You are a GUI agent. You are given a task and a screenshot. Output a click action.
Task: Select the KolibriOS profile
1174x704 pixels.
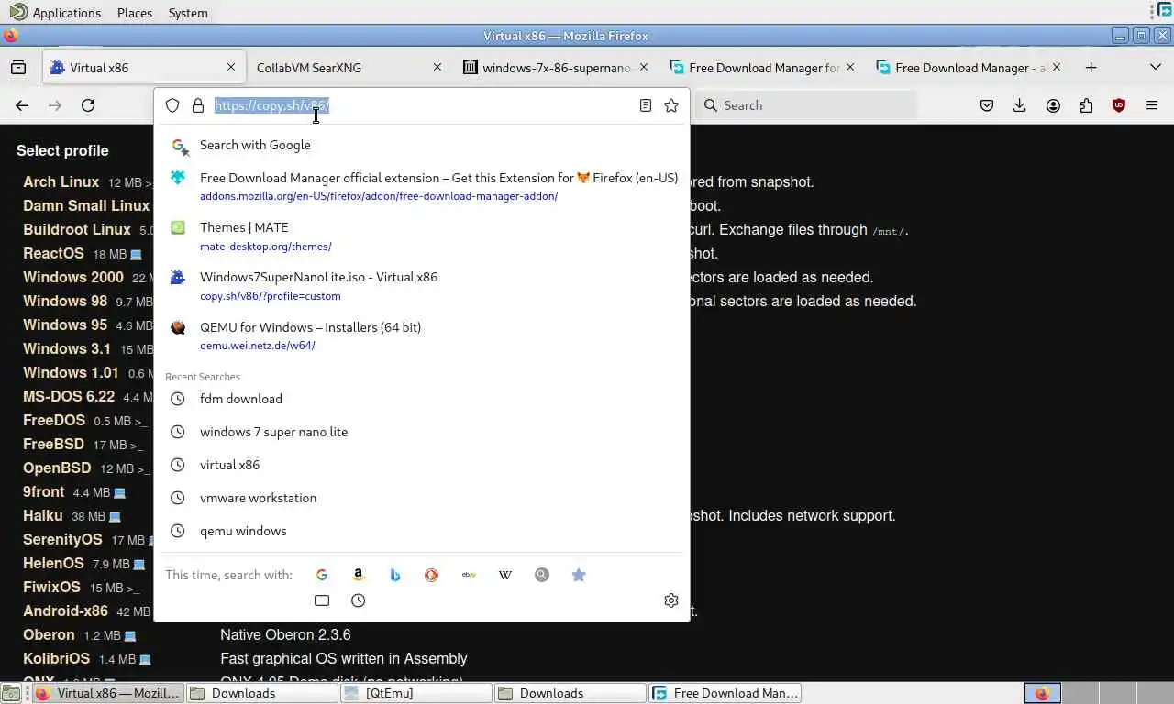click(x=56, y=658)
